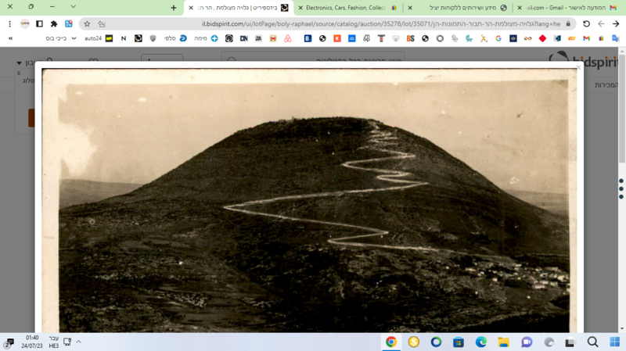
Task: Expand hidden bookmarks overflow chevron
Action: click(10, 38)
